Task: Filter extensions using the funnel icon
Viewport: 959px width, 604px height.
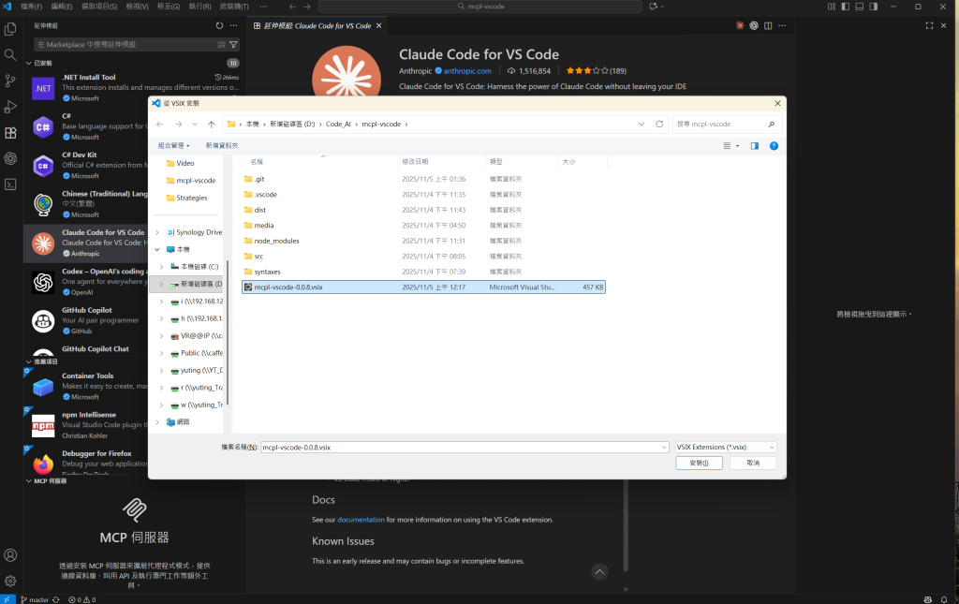Action: [x=233, y=45]
